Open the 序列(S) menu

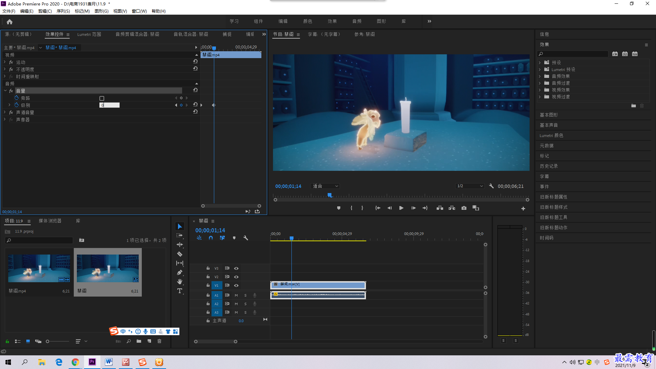click(63, 11)
